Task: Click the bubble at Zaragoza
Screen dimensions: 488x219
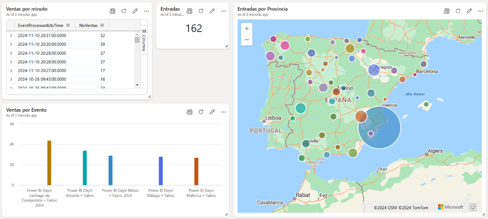Action: coord(374,70)
